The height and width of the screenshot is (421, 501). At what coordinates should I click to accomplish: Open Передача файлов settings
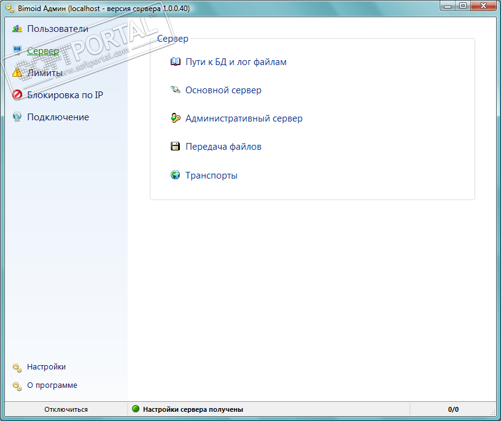[x=223, y=147]
